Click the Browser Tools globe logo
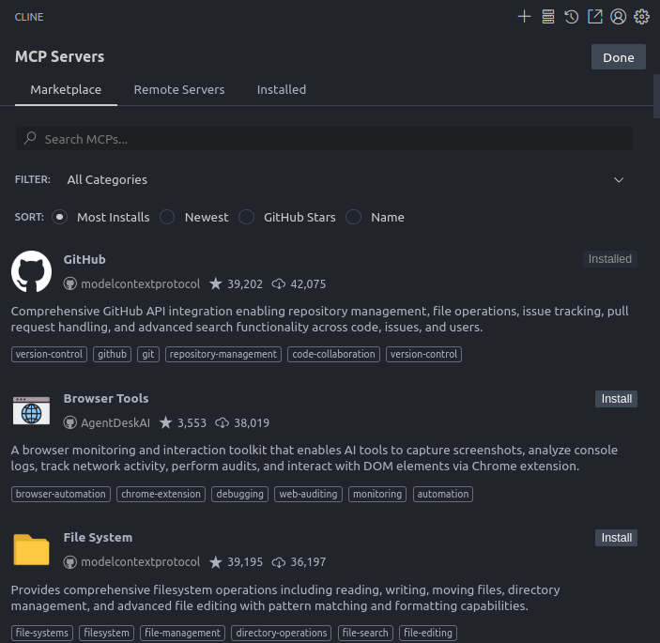This screenshot has height=643, width=660. [32, 410]
